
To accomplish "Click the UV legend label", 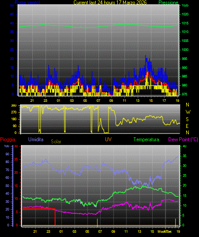I will point(108,139).
